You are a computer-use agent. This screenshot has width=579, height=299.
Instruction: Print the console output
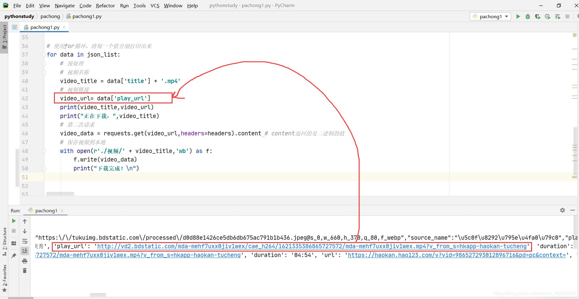point(25,261)
